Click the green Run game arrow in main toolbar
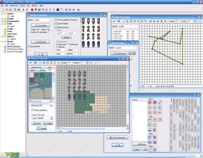Screen dimensions: 203x158 [x=23, y=10]
